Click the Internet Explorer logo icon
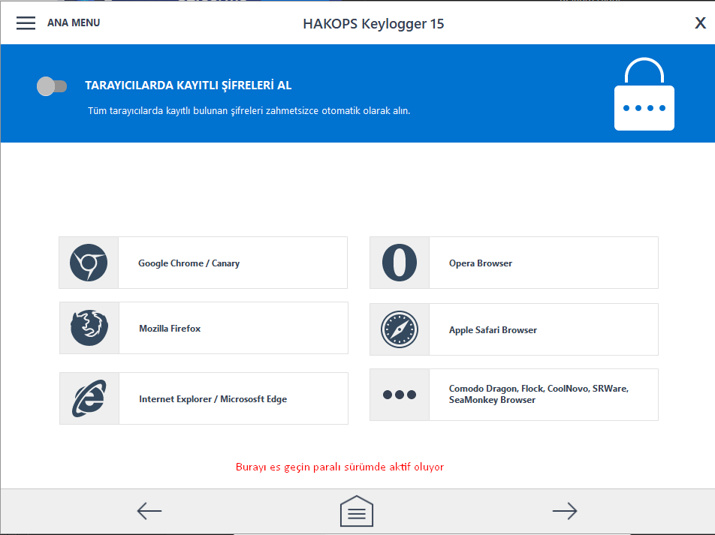This screenshot has height=535, width=715. click(89, 398)
